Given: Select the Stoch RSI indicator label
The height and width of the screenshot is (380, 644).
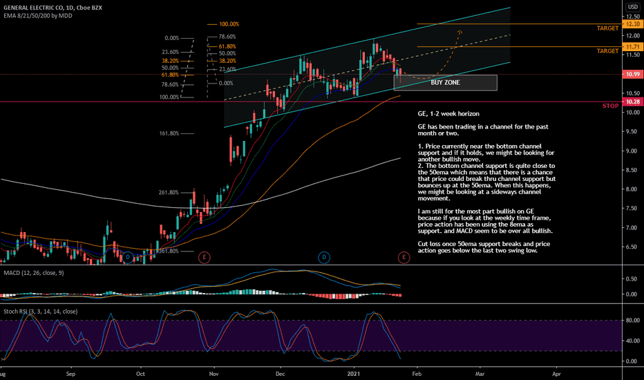Looking at the screenshot, I should tap(40, 312).
